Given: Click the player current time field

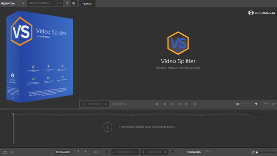Looking at the screenshot, I should coord(94,104).
